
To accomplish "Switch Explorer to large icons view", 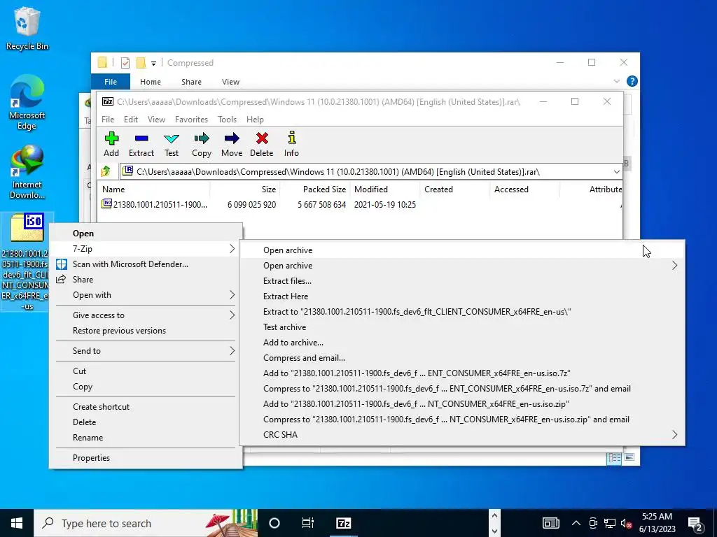I will (629, 457).
